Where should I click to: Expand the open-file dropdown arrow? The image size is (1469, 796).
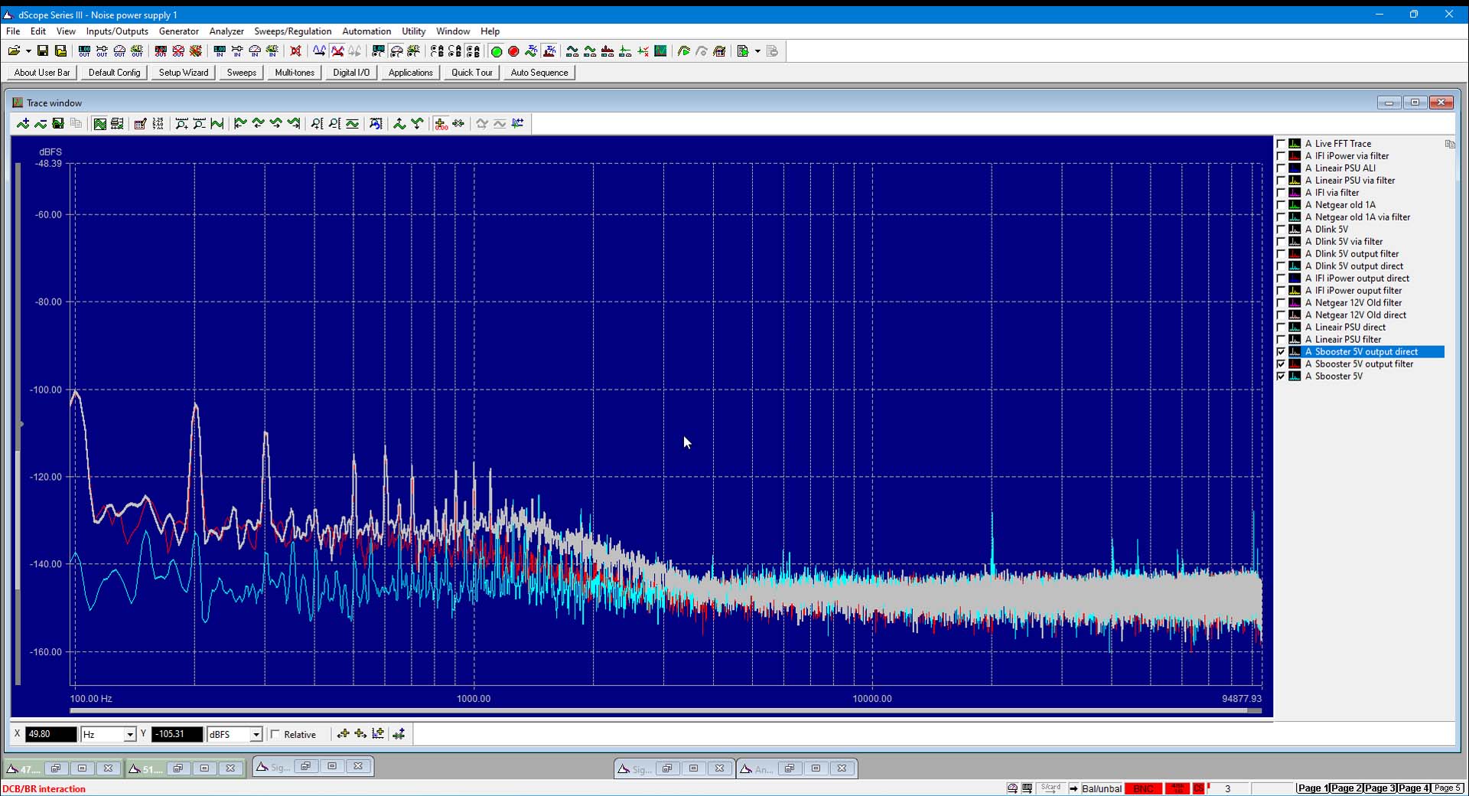point(28,51)
